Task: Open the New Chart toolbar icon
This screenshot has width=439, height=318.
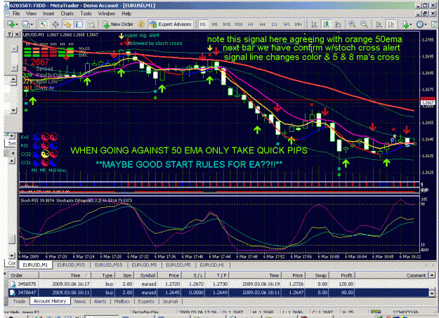Action: click(11, 25)
